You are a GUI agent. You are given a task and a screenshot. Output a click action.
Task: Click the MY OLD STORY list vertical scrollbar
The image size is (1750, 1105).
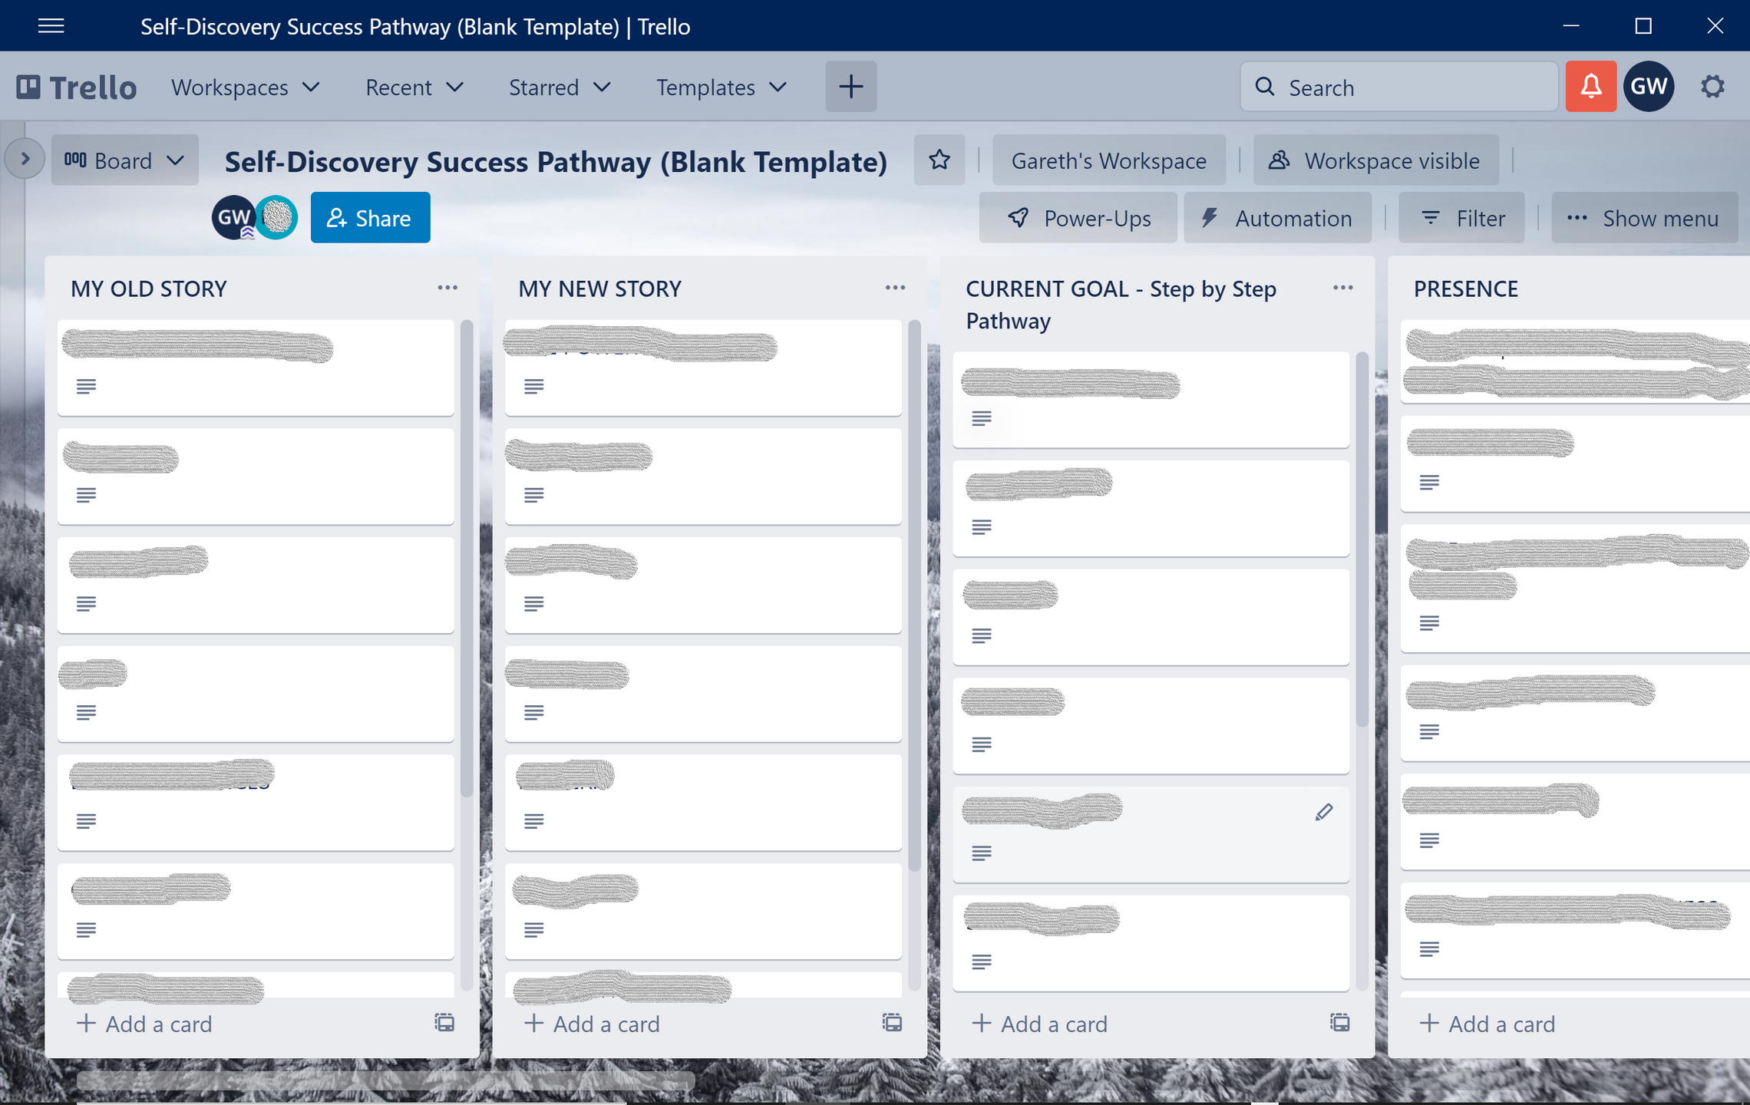coord(466,560)
